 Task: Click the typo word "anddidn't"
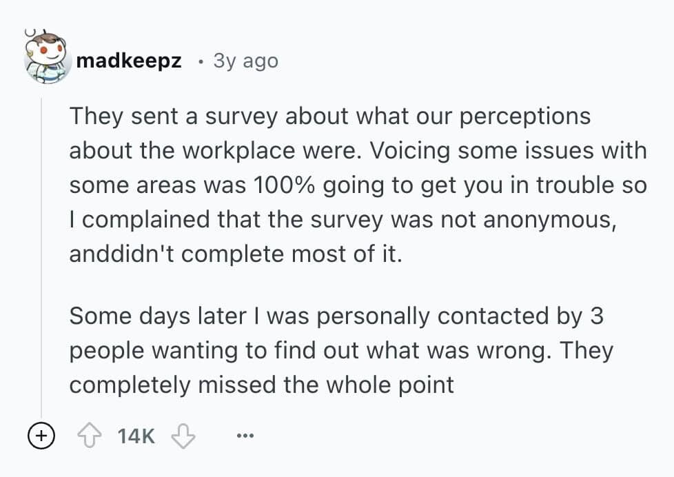pos(121,254)
